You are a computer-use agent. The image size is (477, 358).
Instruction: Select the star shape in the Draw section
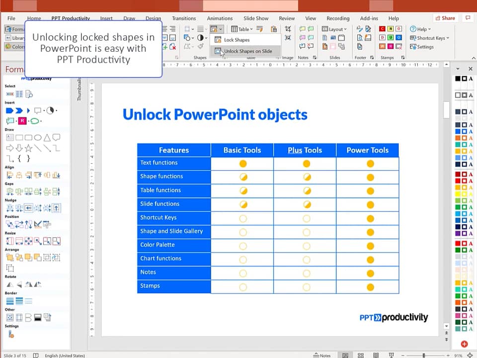tap(28, 148)
